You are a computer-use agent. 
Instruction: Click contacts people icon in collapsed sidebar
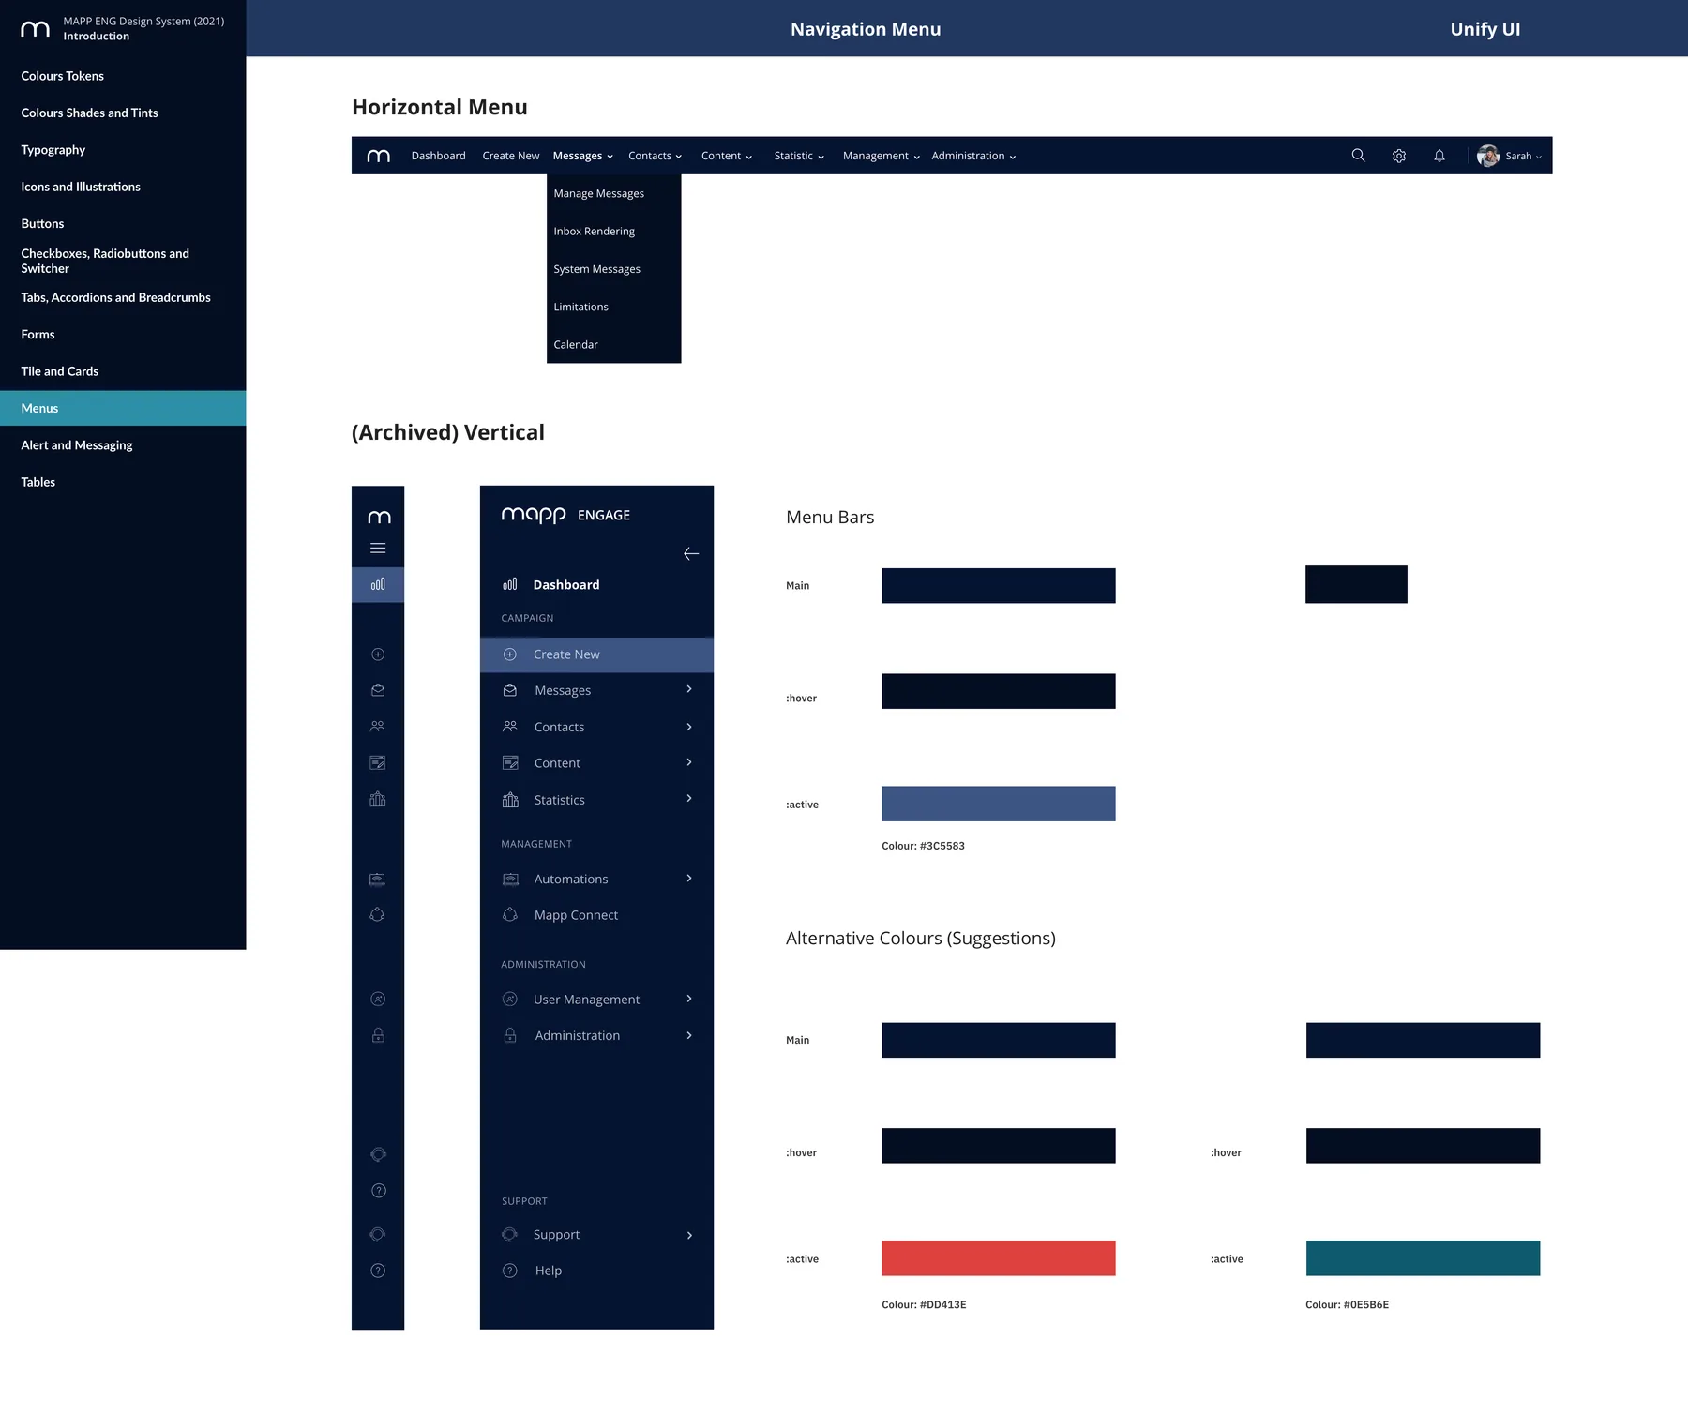378,726
